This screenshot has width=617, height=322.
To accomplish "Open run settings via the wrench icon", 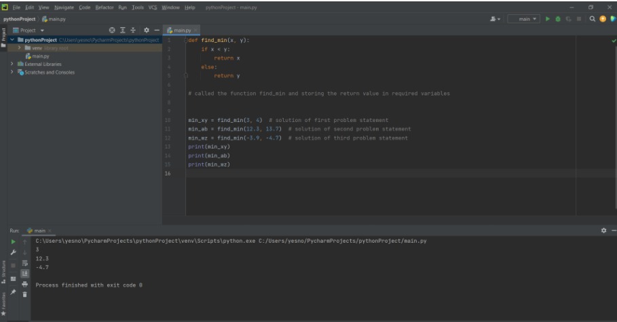I will coord(12,251).
